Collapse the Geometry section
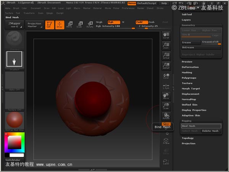 pyautogui.click(x=188, y=25)
